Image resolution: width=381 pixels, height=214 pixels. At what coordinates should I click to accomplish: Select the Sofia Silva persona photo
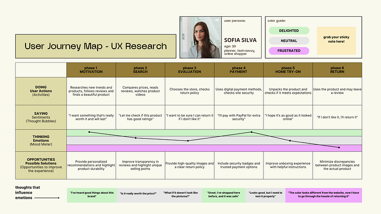point(201,37)
